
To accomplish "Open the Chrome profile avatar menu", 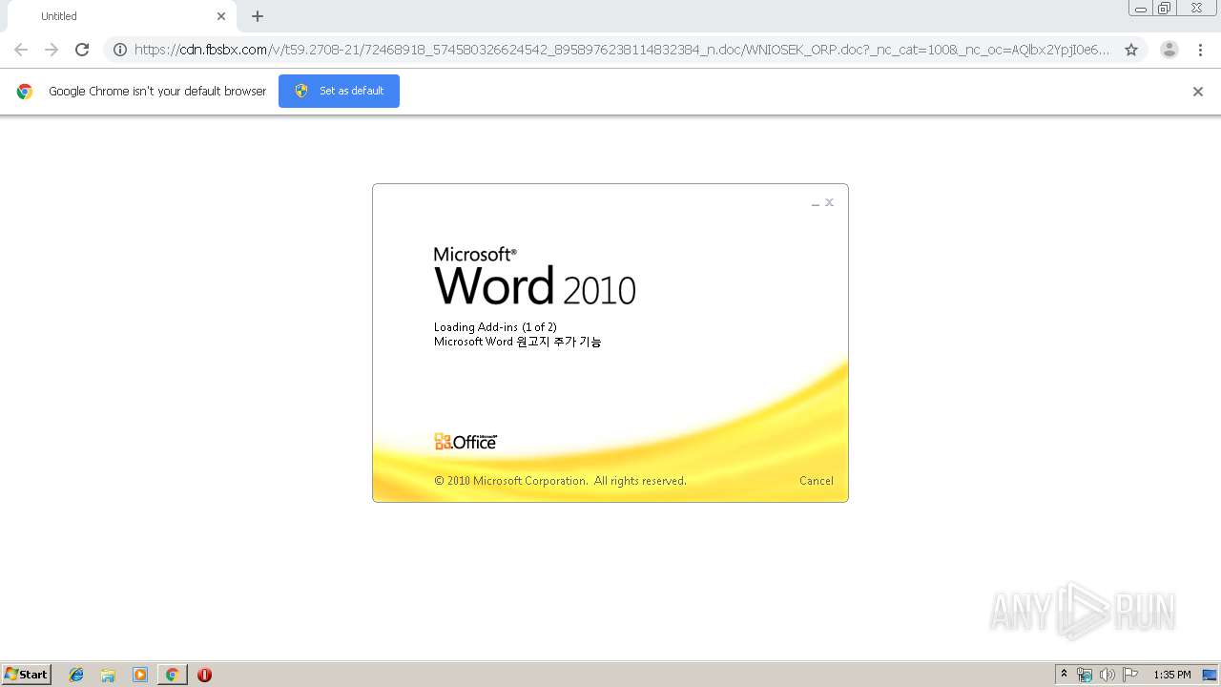I will [1169, 50].
